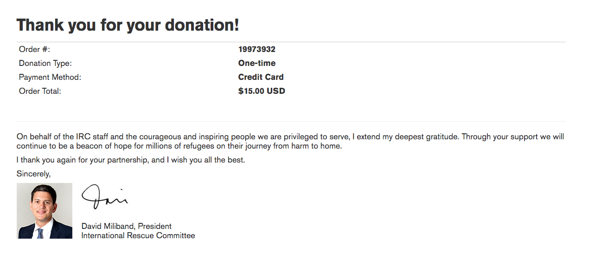
Task: Click the "David Miliband, President" name line
Action: [x=126, y=226]
